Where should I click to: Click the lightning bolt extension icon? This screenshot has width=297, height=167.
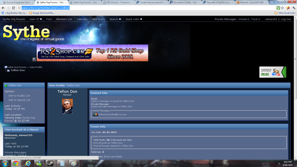(x=288, y=8)
